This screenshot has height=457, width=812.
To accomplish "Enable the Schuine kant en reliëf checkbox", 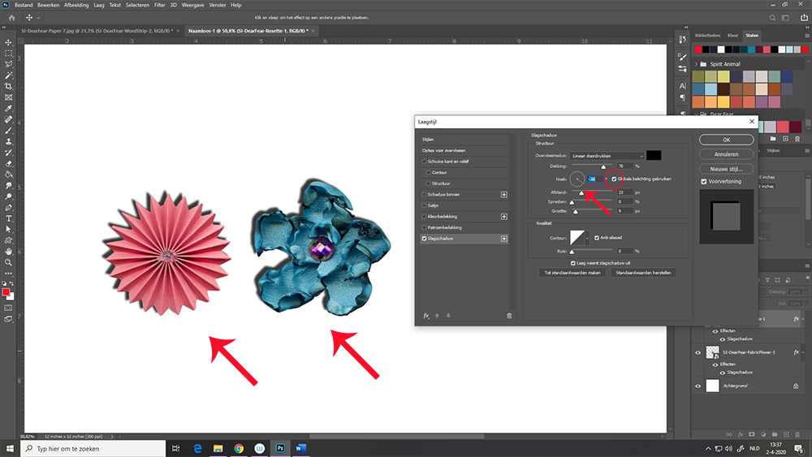I will (424, 162).
